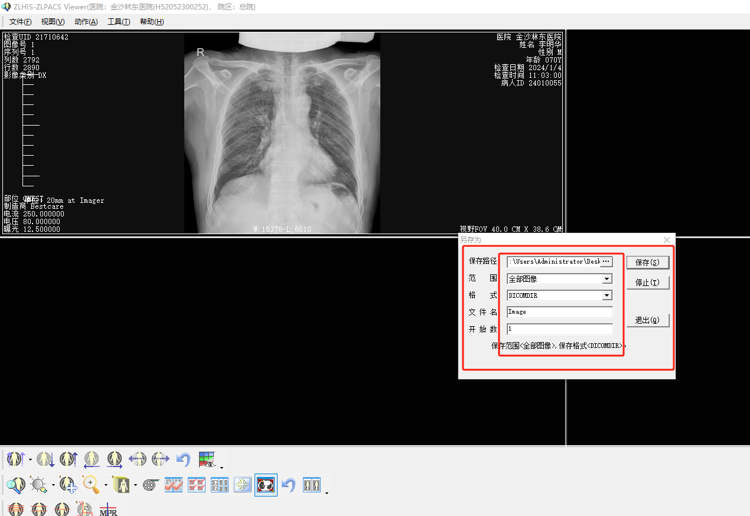Image resolution: width=750 pixels, height=516 pixels.
Task: Expand dropdown arrow beside the two-body layout icon
Action: tap(327, 493)
